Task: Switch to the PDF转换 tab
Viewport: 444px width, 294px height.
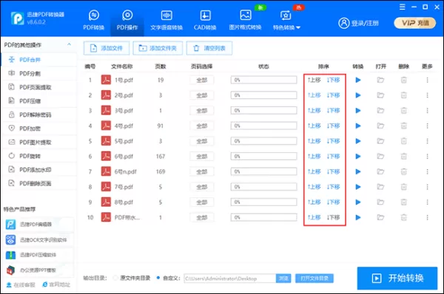Action: pyautogui.click(x=94, y=20)
